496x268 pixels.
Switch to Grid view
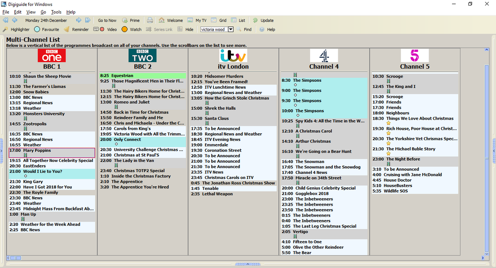(x=219, y=20)
